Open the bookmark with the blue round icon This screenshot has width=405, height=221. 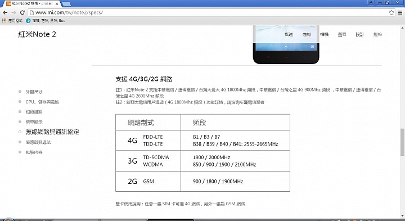[46, 20]
